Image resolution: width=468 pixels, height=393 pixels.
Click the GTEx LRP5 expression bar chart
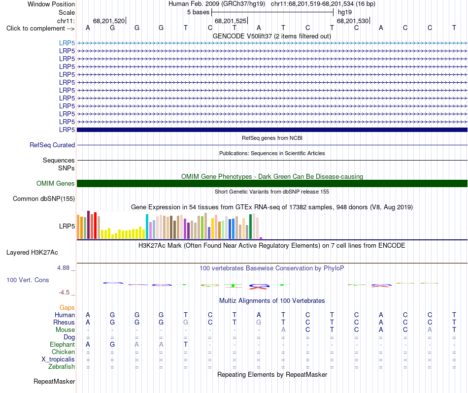(x=169, y=225)
